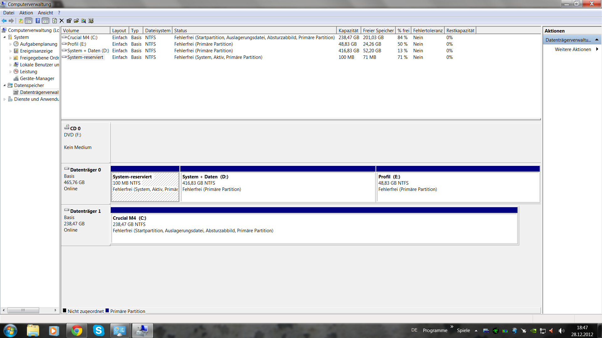The width and height of the screenshot is (602, 338).
Task: Collapse the System tree node
Action: pos(4,37)
